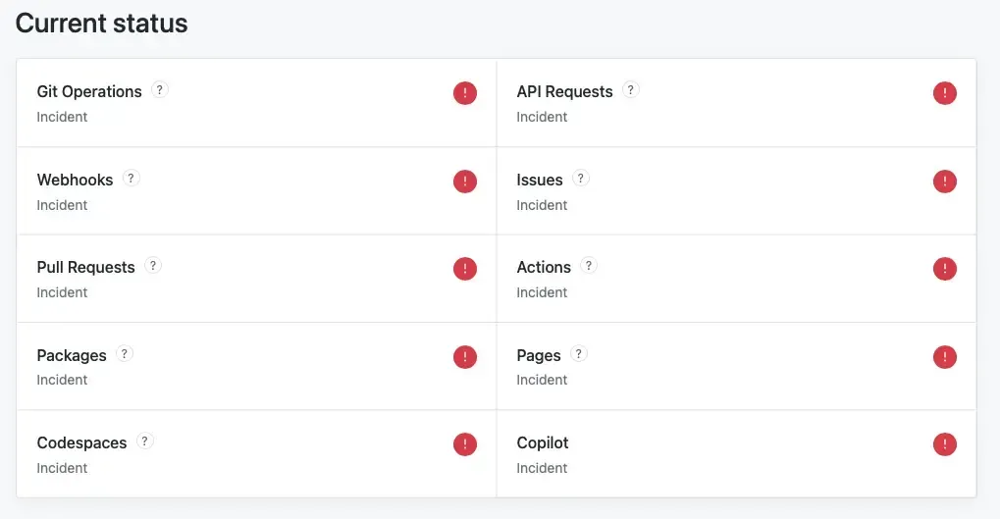Click the Packages help question mark icon
The height and width of the screenshot is (519, 1000).
125,353
